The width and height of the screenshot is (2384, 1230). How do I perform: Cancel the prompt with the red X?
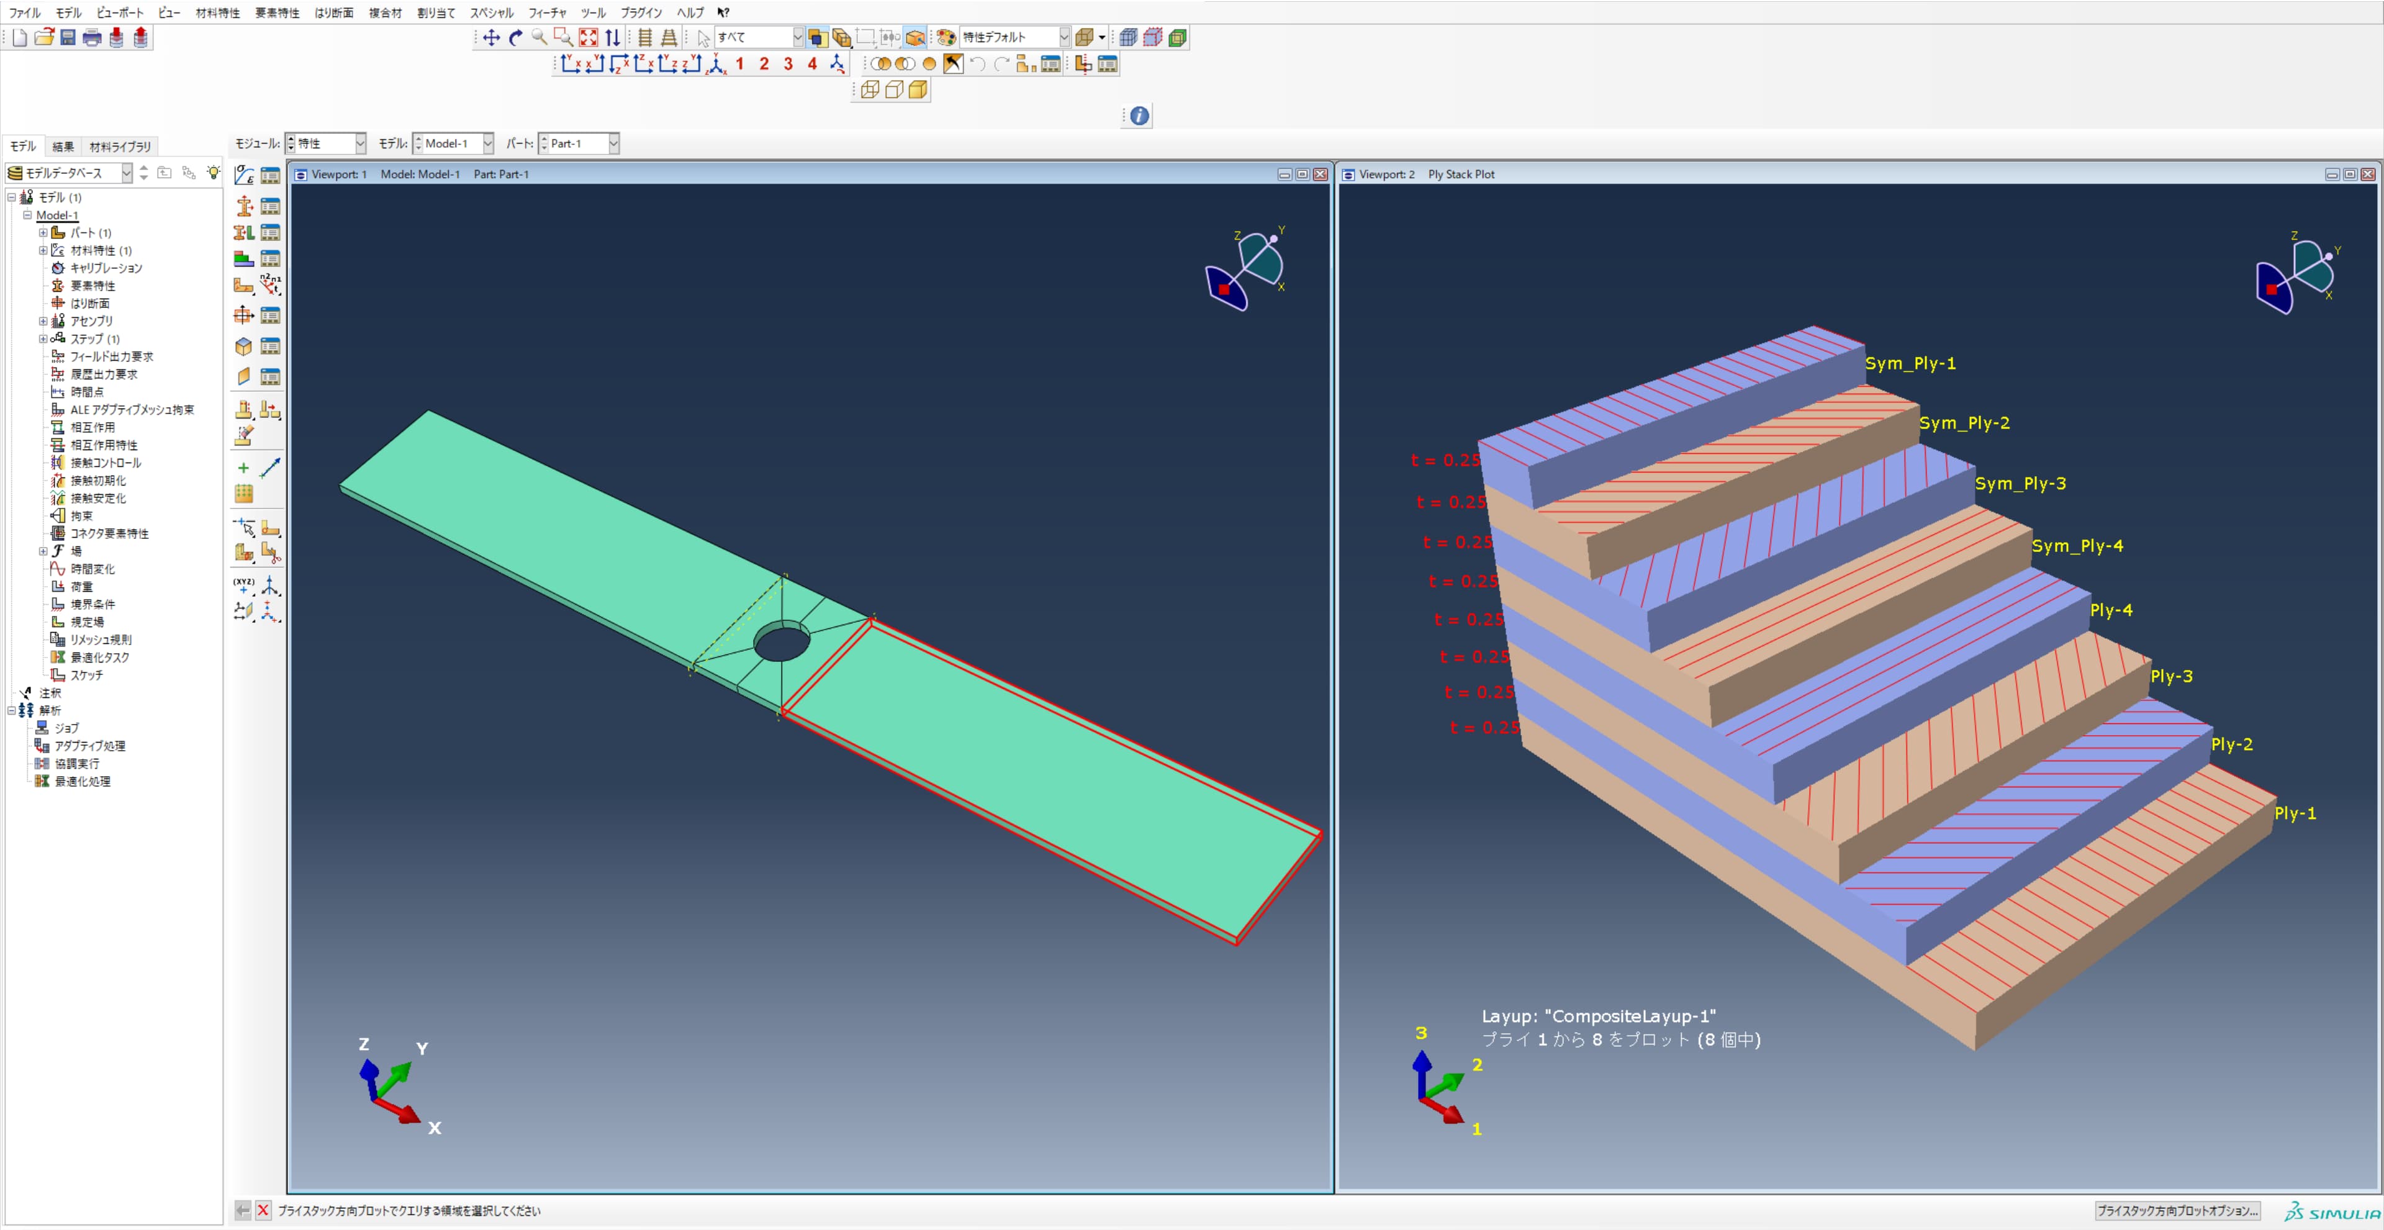click(x=264, y=1211)
